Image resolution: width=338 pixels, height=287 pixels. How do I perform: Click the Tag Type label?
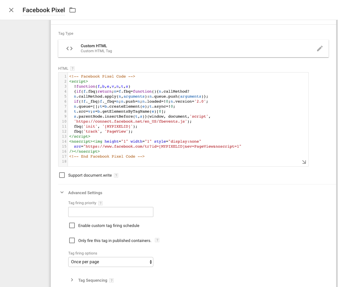pos(66,33)
